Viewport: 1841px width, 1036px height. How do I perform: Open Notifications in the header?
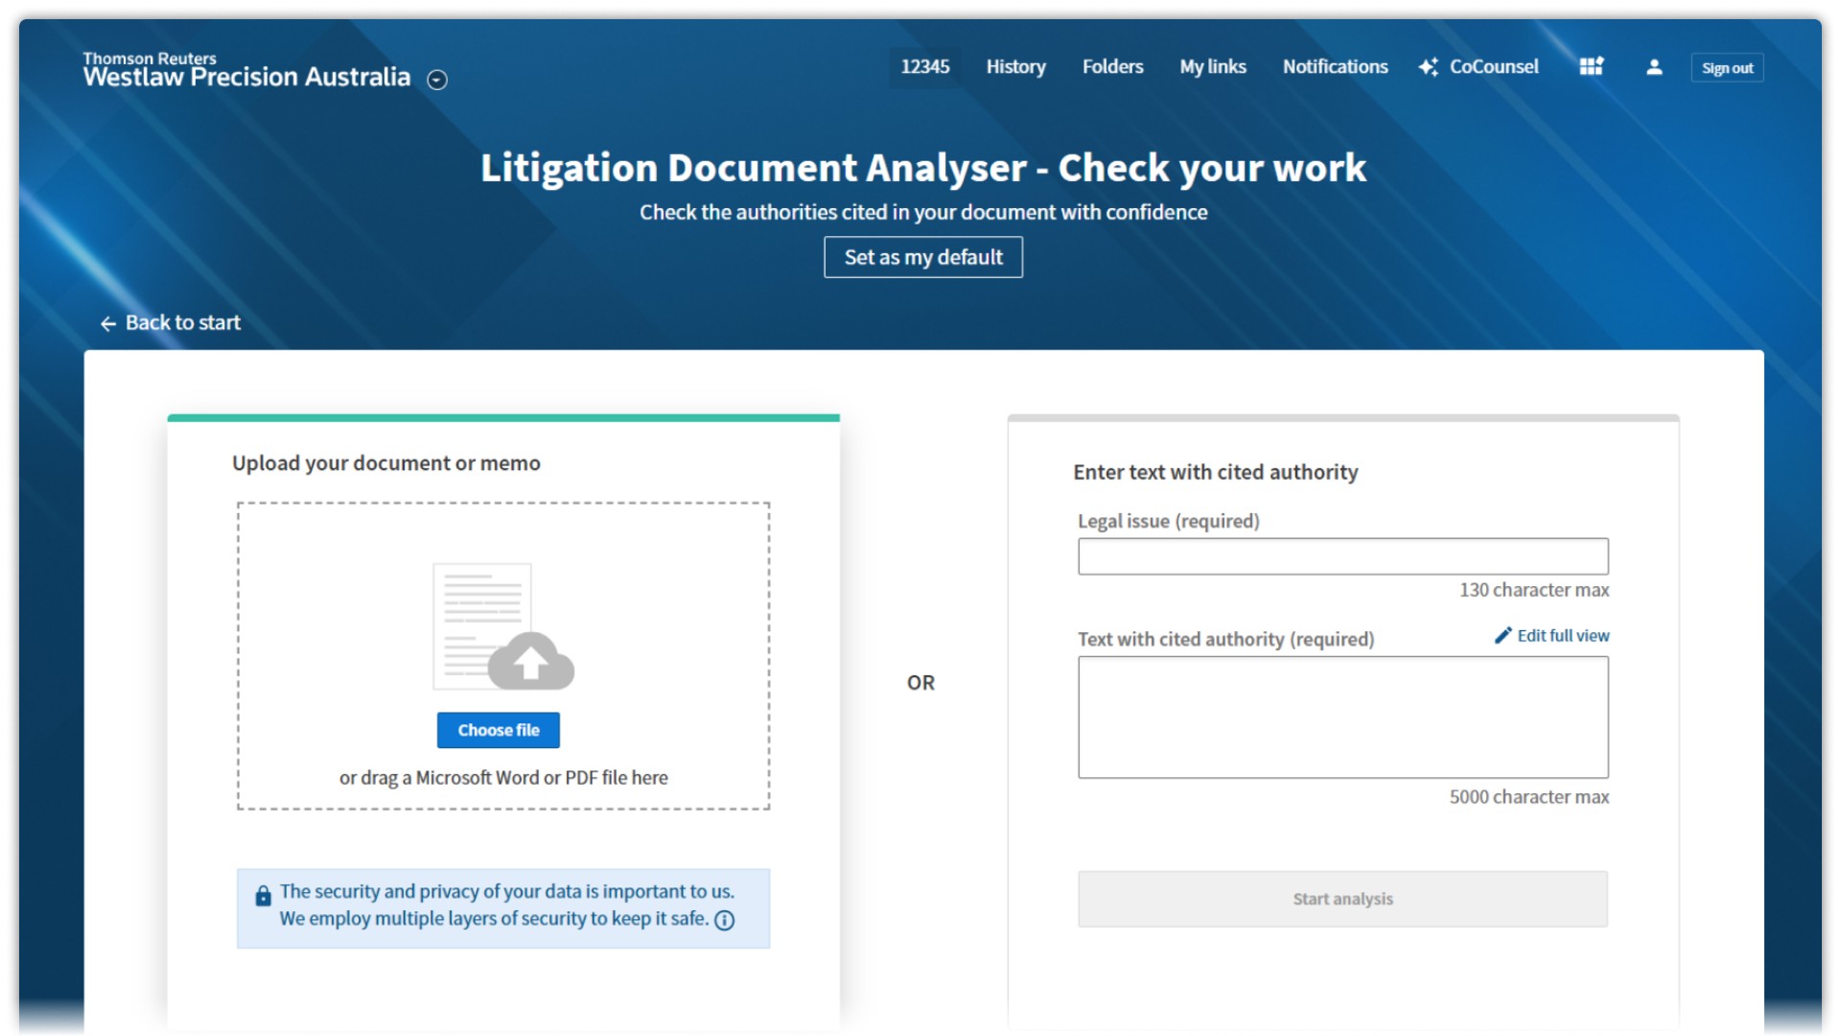pyautogui.click(x=1335, y=67)
